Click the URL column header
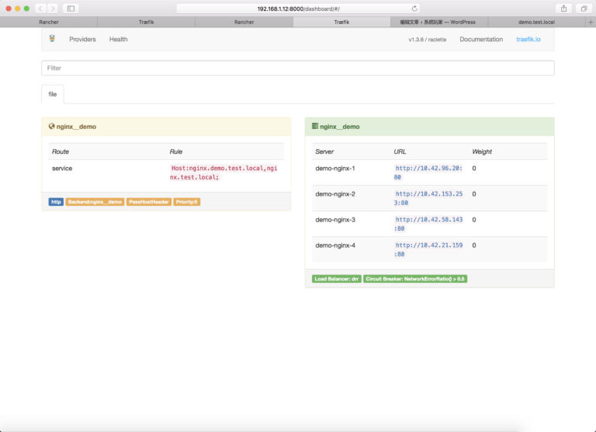 pyautogui.click(x=400, y=152)
